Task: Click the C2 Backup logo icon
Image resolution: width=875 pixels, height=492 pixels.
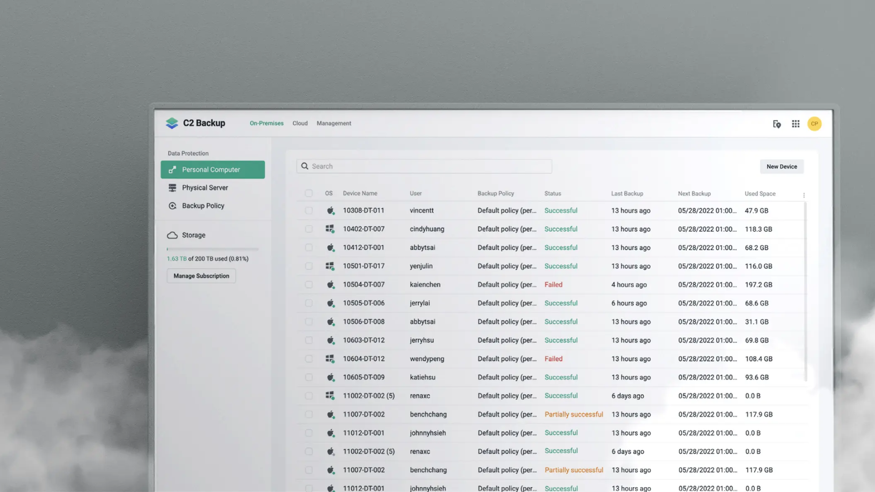Action: click(x=172, y=123)
